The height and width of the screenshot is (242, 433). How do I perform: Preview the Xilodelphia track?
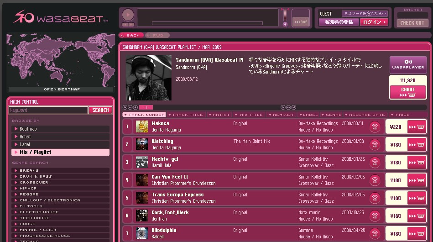click(x=375, y=234)
